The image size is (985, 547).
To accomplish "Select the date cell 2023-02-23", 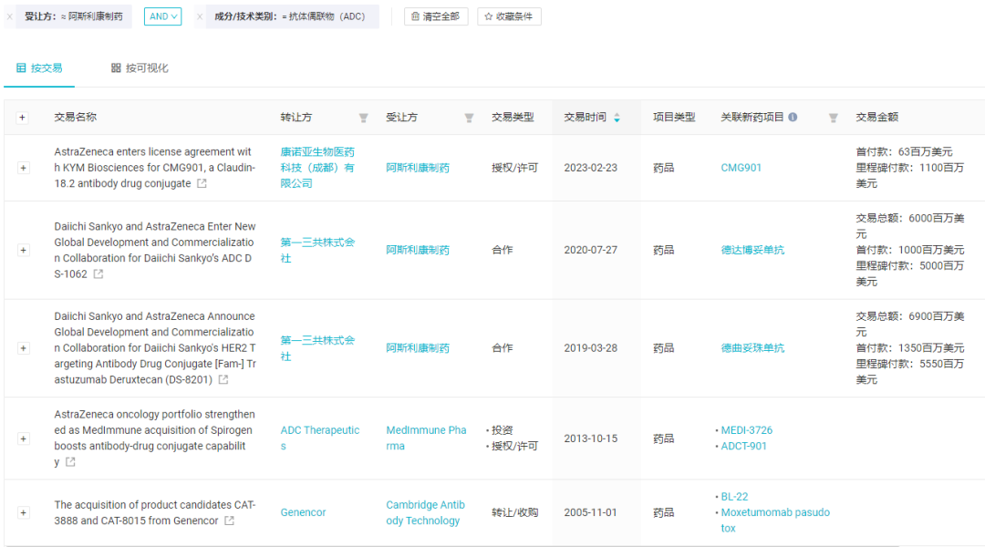I will pos(590,168).
